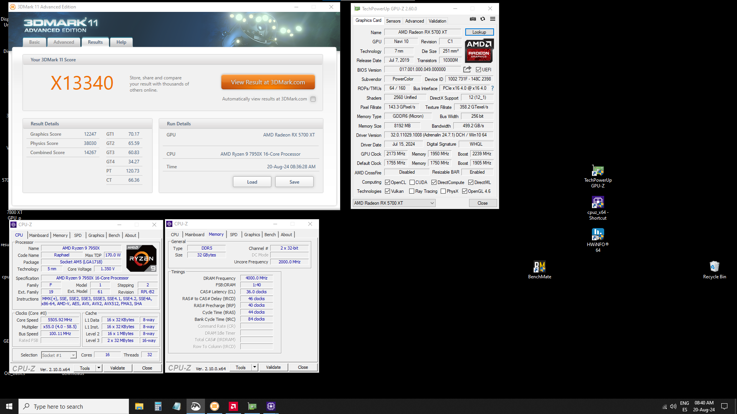Click Close button in GPU-Z
737x414 pixels.
coord(483,203)
